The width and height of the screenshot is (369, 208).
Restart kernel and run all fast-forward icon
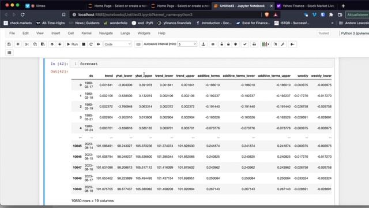point(99,44)
